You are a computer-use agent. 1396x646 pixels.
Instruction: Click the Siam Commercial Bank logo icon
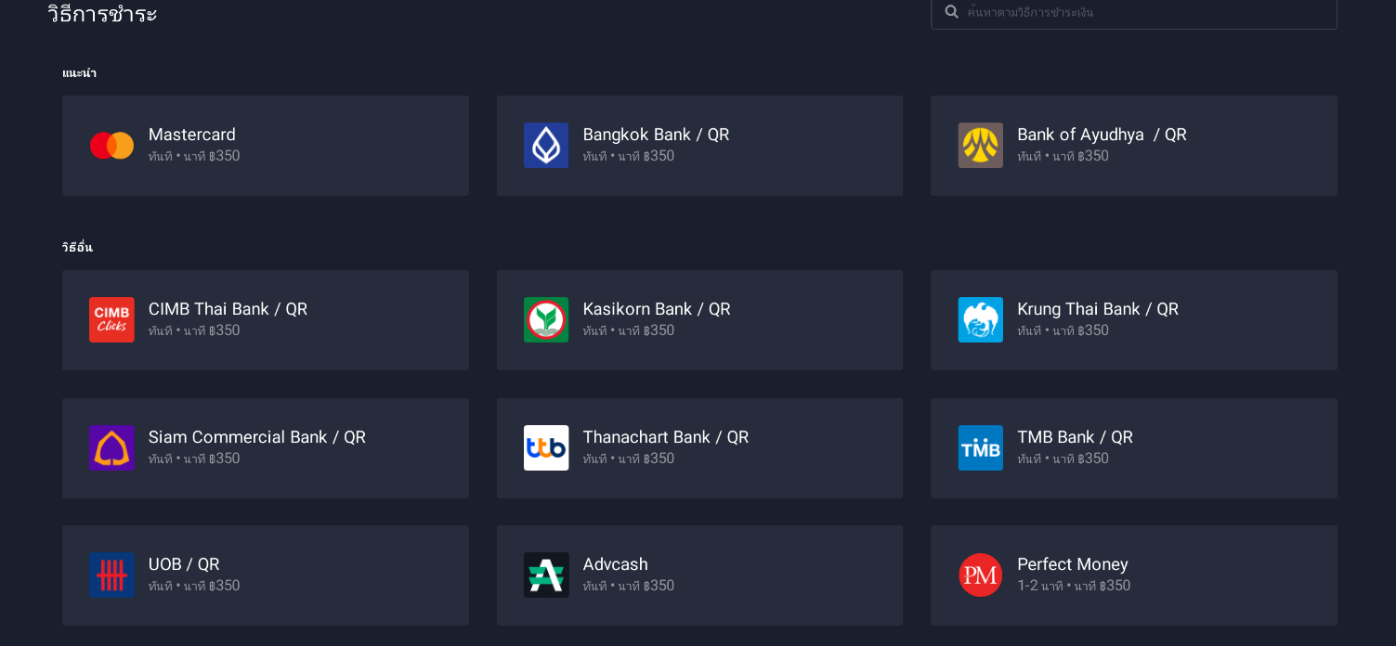(111, 448)
